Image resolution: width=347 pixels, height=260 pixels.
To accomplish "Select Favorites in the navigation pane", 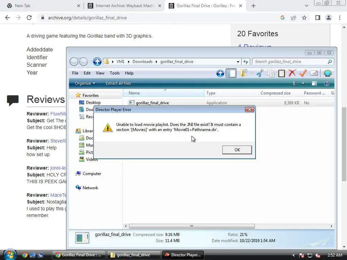I will pyautogui.click(x=90, y=95).
